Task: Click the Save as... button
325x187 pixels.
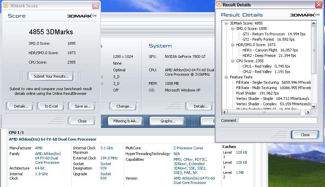Action: [82, 106]
